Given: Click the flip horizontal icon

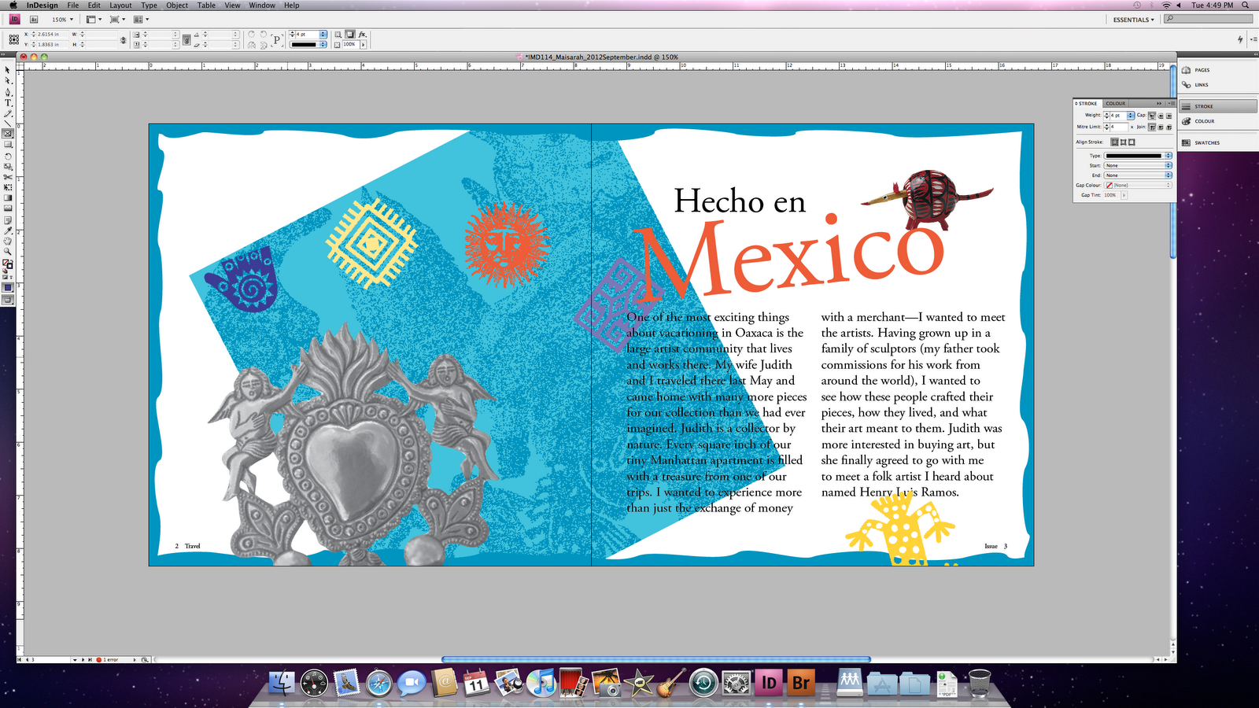Looking at the screenshot, I should coord(252,46).
